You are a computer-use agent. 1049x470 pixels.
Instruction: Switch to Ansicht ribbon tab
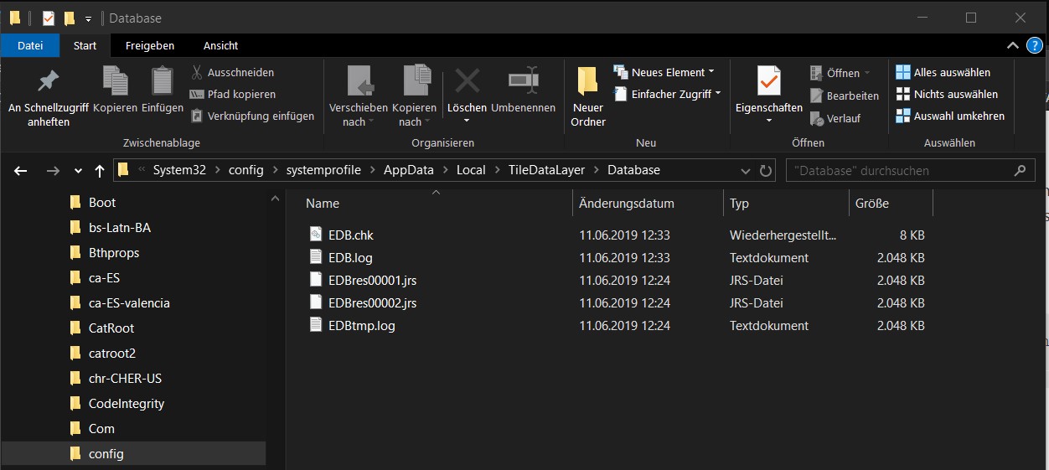220,45
